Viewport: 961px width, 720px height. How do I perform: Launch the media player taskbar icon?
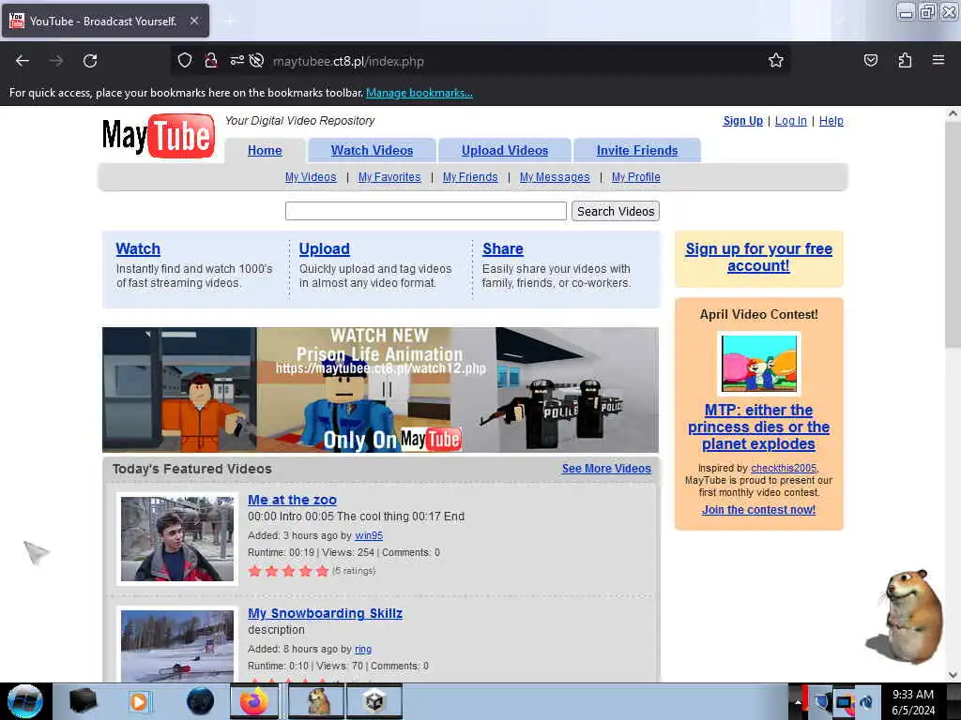tap(139, 701)
